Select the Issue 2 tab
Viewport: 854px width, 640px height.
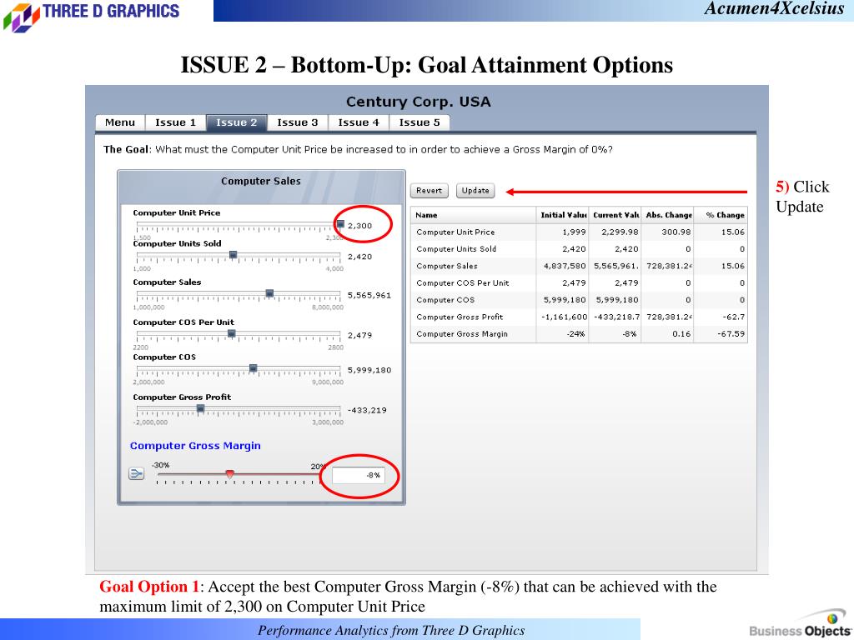[x=236, y=122]
